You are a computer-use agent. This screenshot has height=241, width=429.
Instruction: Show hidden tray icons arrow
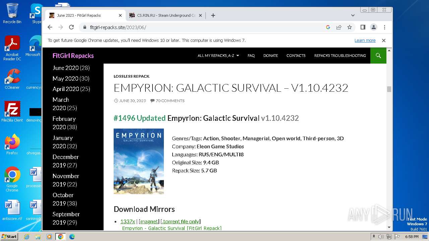click(x=374, y=237)
